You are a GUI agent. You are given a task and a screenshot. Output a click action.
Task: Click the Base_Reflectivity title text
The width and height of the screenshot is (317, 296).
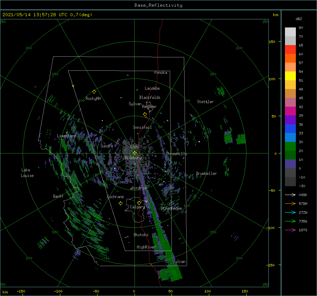point(158,5)
